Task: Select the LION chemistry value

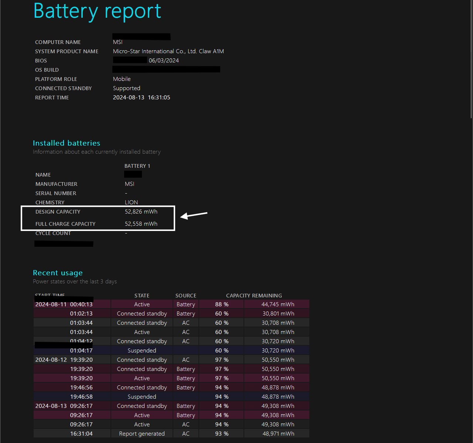Action: coord(132,202)
